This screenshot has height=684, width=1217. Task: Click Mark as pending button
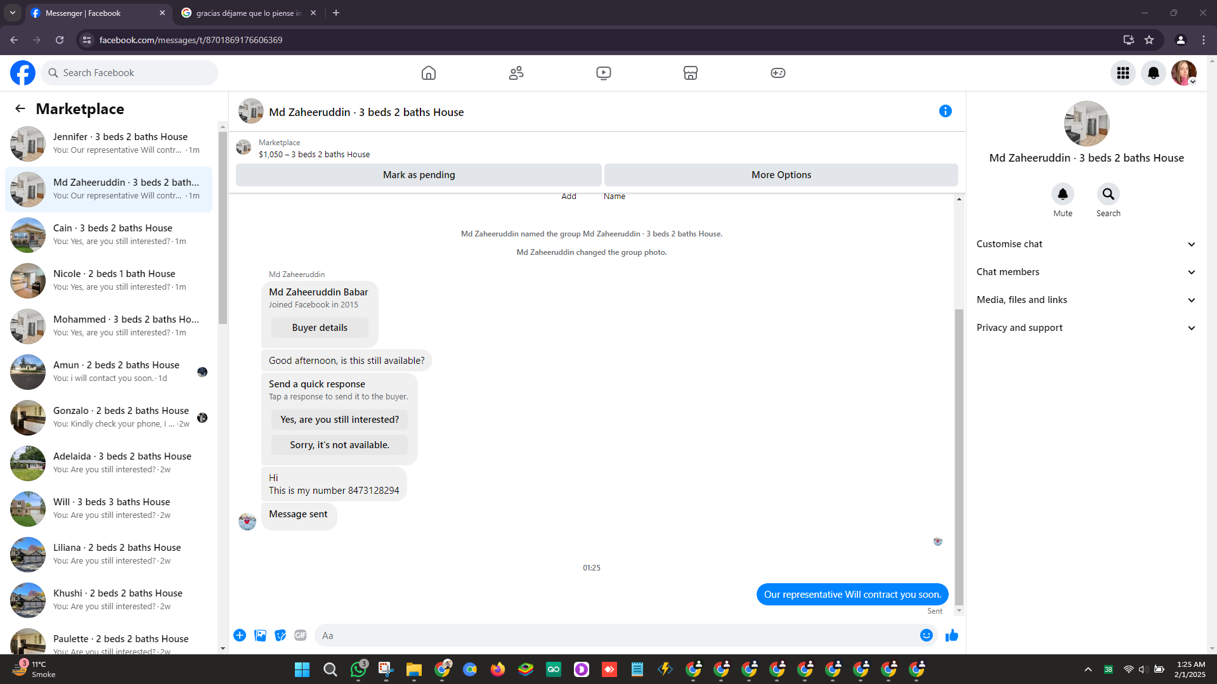pyautogui.click(x=419, y=175)
